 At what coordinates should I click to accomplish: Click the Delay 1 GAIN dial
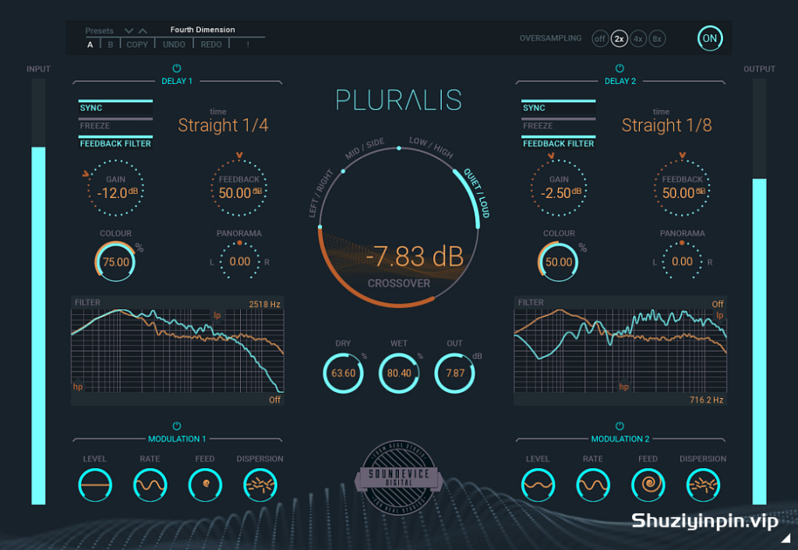click(116, 189)
